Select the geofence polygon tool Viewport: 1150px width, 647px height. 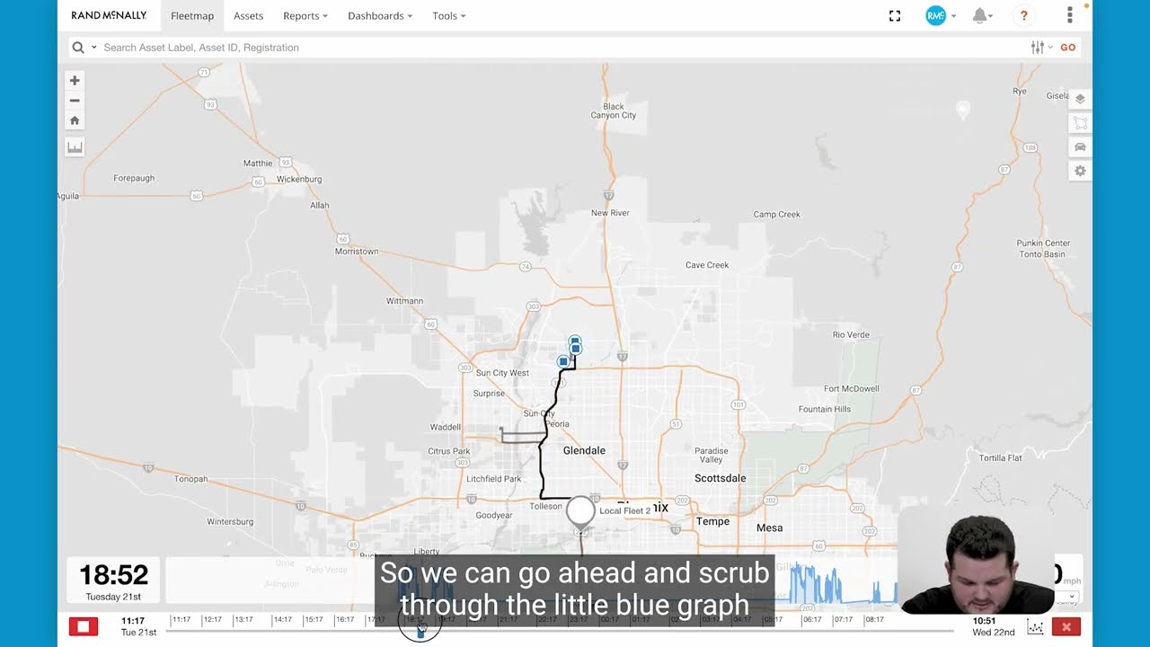point(1080,123)
